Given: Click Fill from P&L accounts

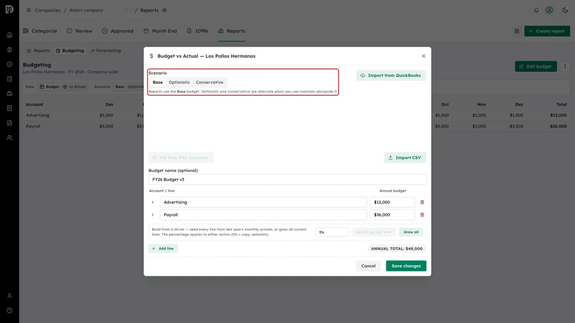Looking at the screenshot, I should (x=181, y=158).
